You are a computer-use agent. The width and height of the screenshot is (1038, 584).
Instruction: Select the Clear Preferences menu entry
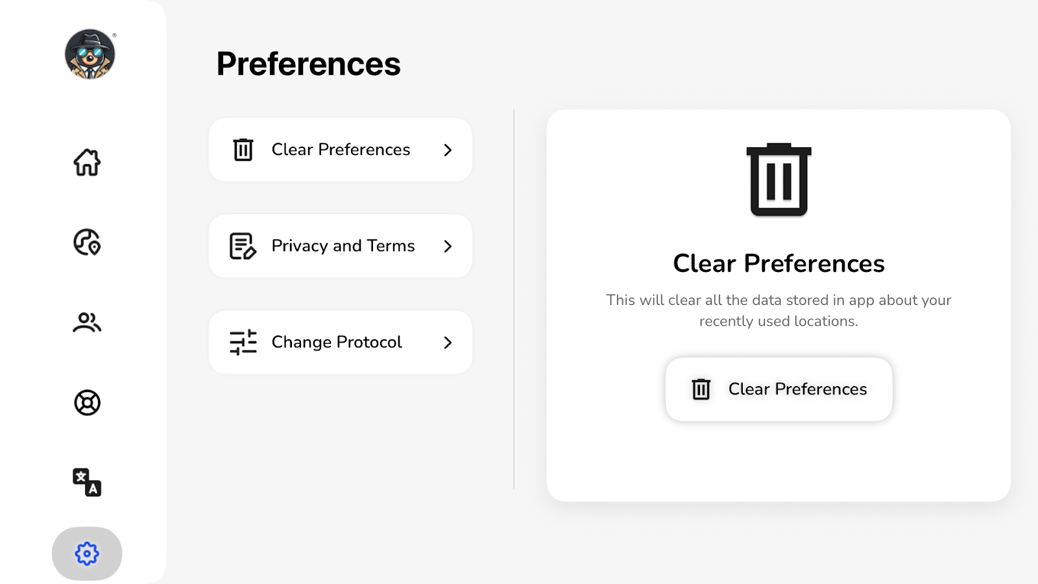[341, 150]
